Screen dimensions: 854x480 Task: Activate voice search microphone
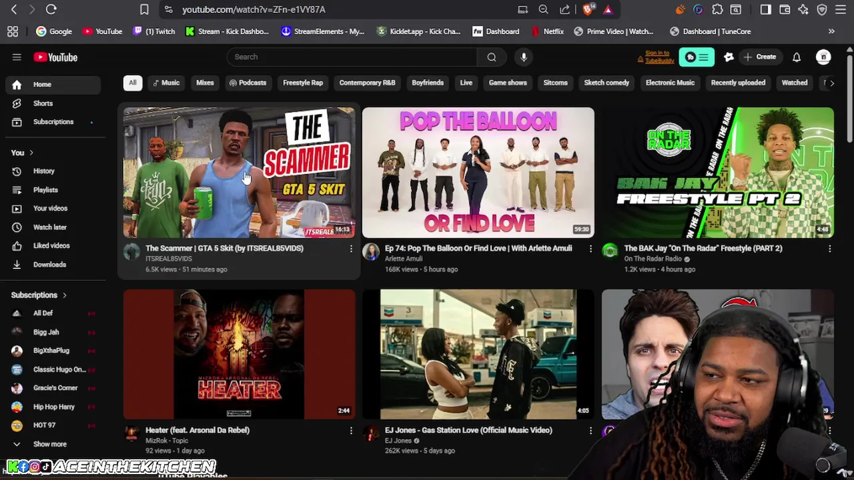[x=524, y=57]
